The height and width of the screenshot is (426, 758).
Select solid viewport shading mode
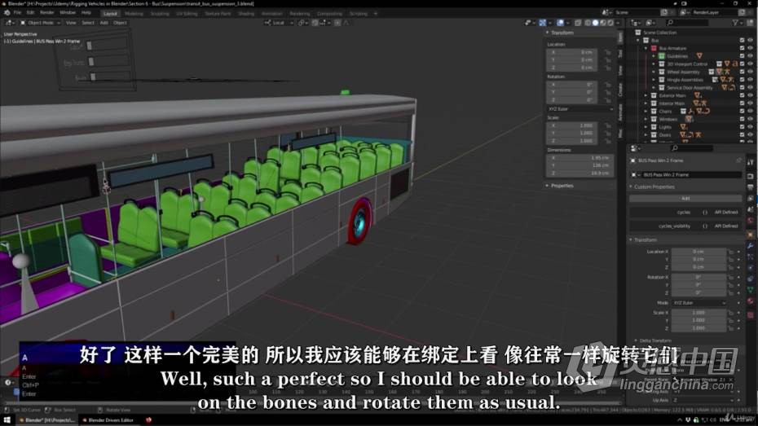(596, 23)
